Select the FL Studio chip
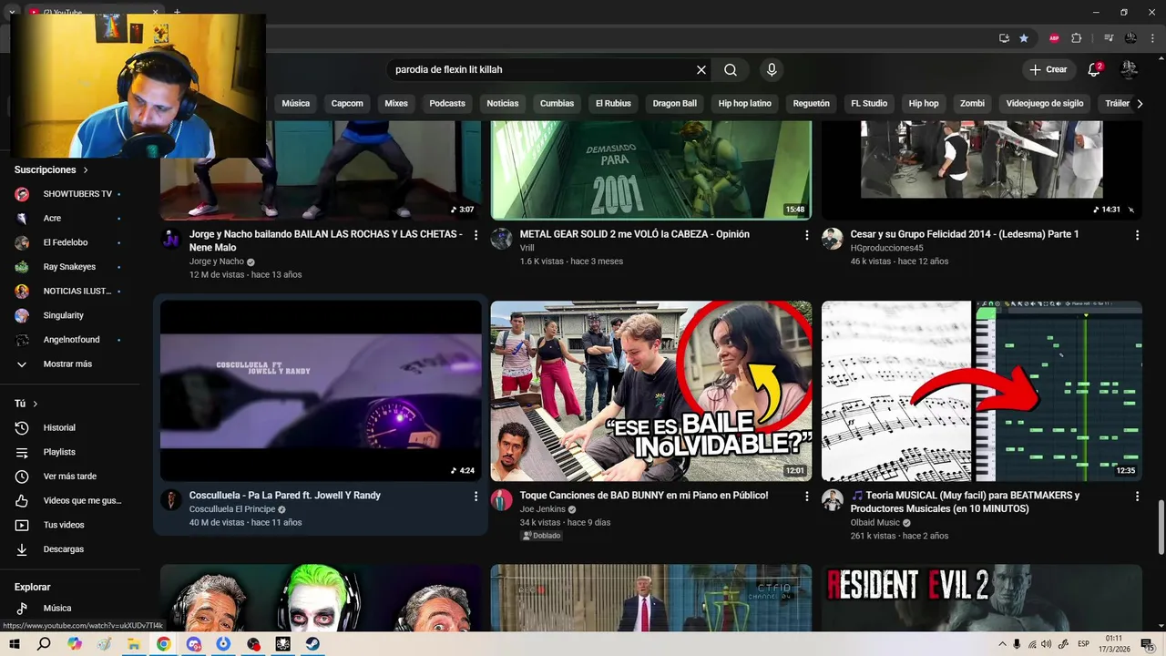The image size is (1166, 656). tap(869, 104)
